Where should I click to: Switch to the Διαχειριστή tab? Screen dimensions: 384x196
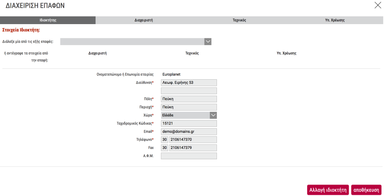[x=144, y=20]
